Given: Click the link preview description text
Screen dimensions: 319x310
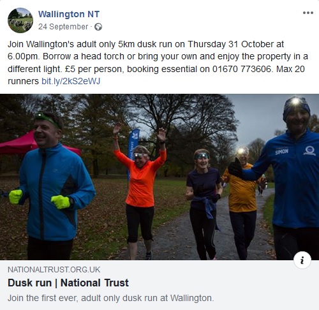Looking at the screenshot, I should [111, 298].
